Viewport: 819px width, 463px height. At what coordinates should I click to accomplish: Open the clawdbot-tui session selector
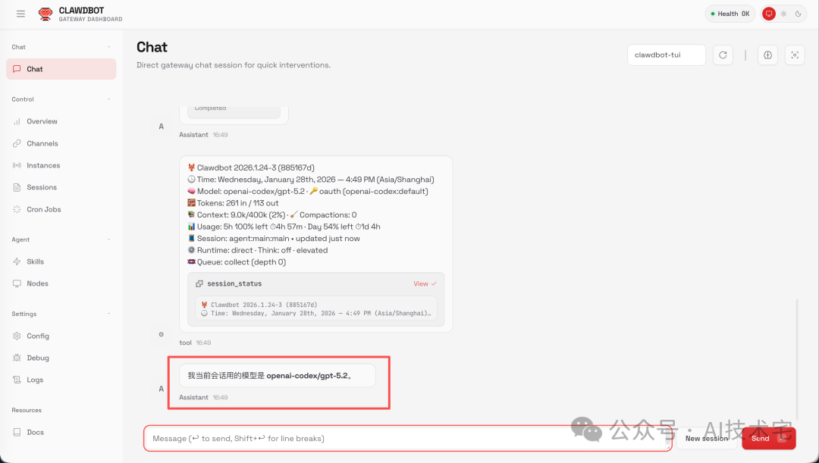pos(667,55)
